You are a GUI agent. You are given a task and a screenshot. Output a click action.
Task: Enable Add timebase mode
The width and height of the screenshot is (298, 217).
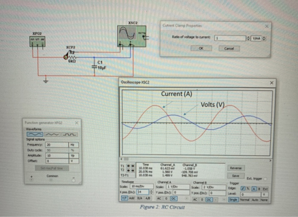click(x=132, y=198)
